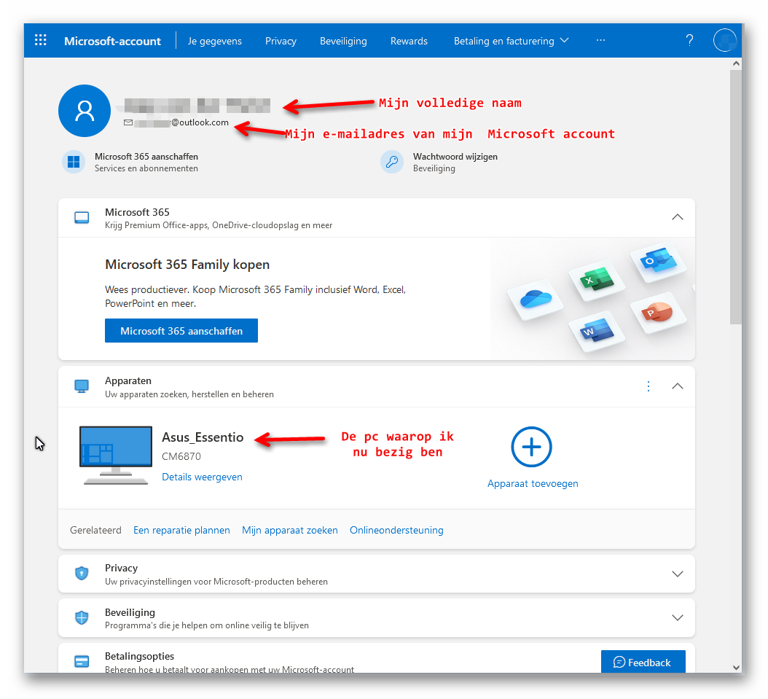Click the help question mark icon
Viewport: 768px width, 699px height.
coord(689,41)
